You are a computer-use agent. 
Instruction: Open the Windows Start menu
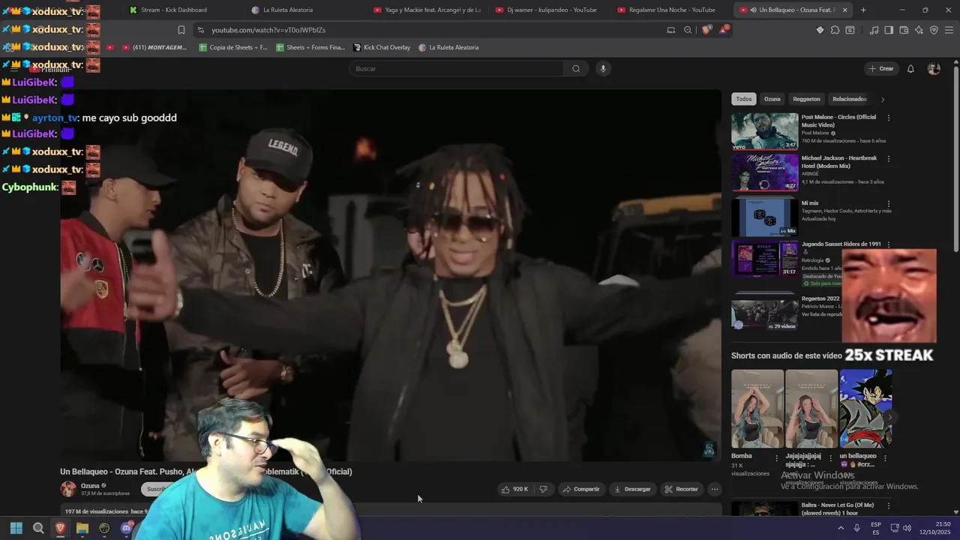[16, 528]
